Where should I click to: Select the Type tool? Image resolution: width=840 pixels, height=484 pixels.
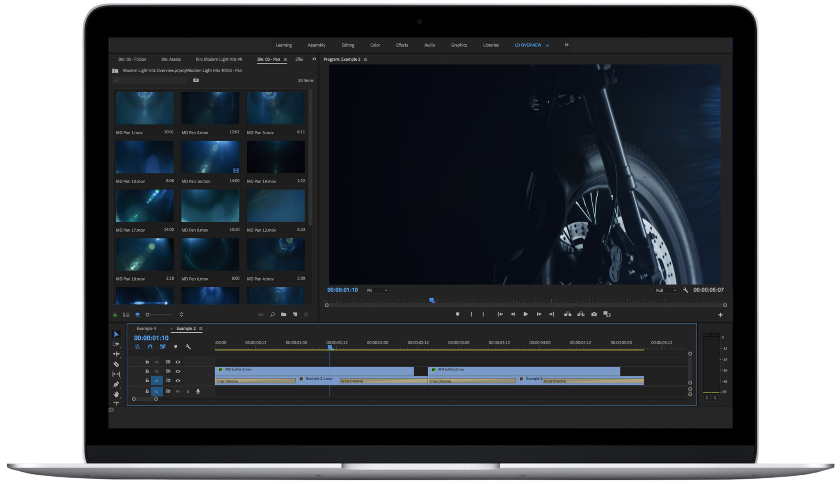click(116, 404)
